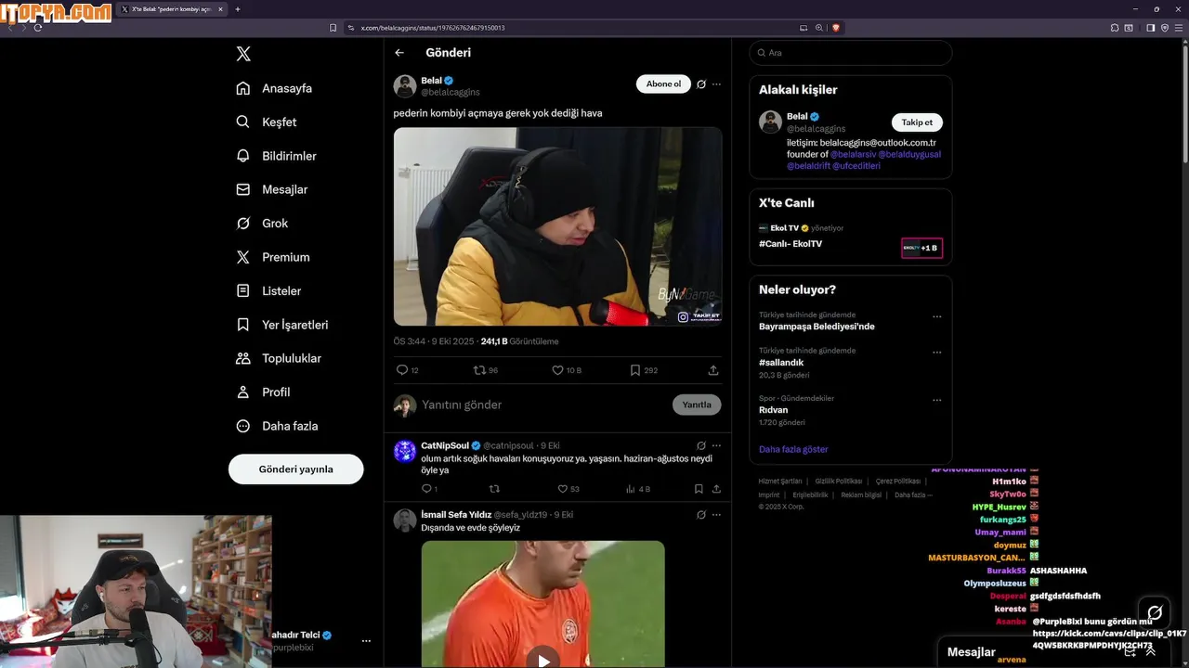Click the floating Grok button above Mesajlar
This screenshot has width=1189, height=668.
1155,612
